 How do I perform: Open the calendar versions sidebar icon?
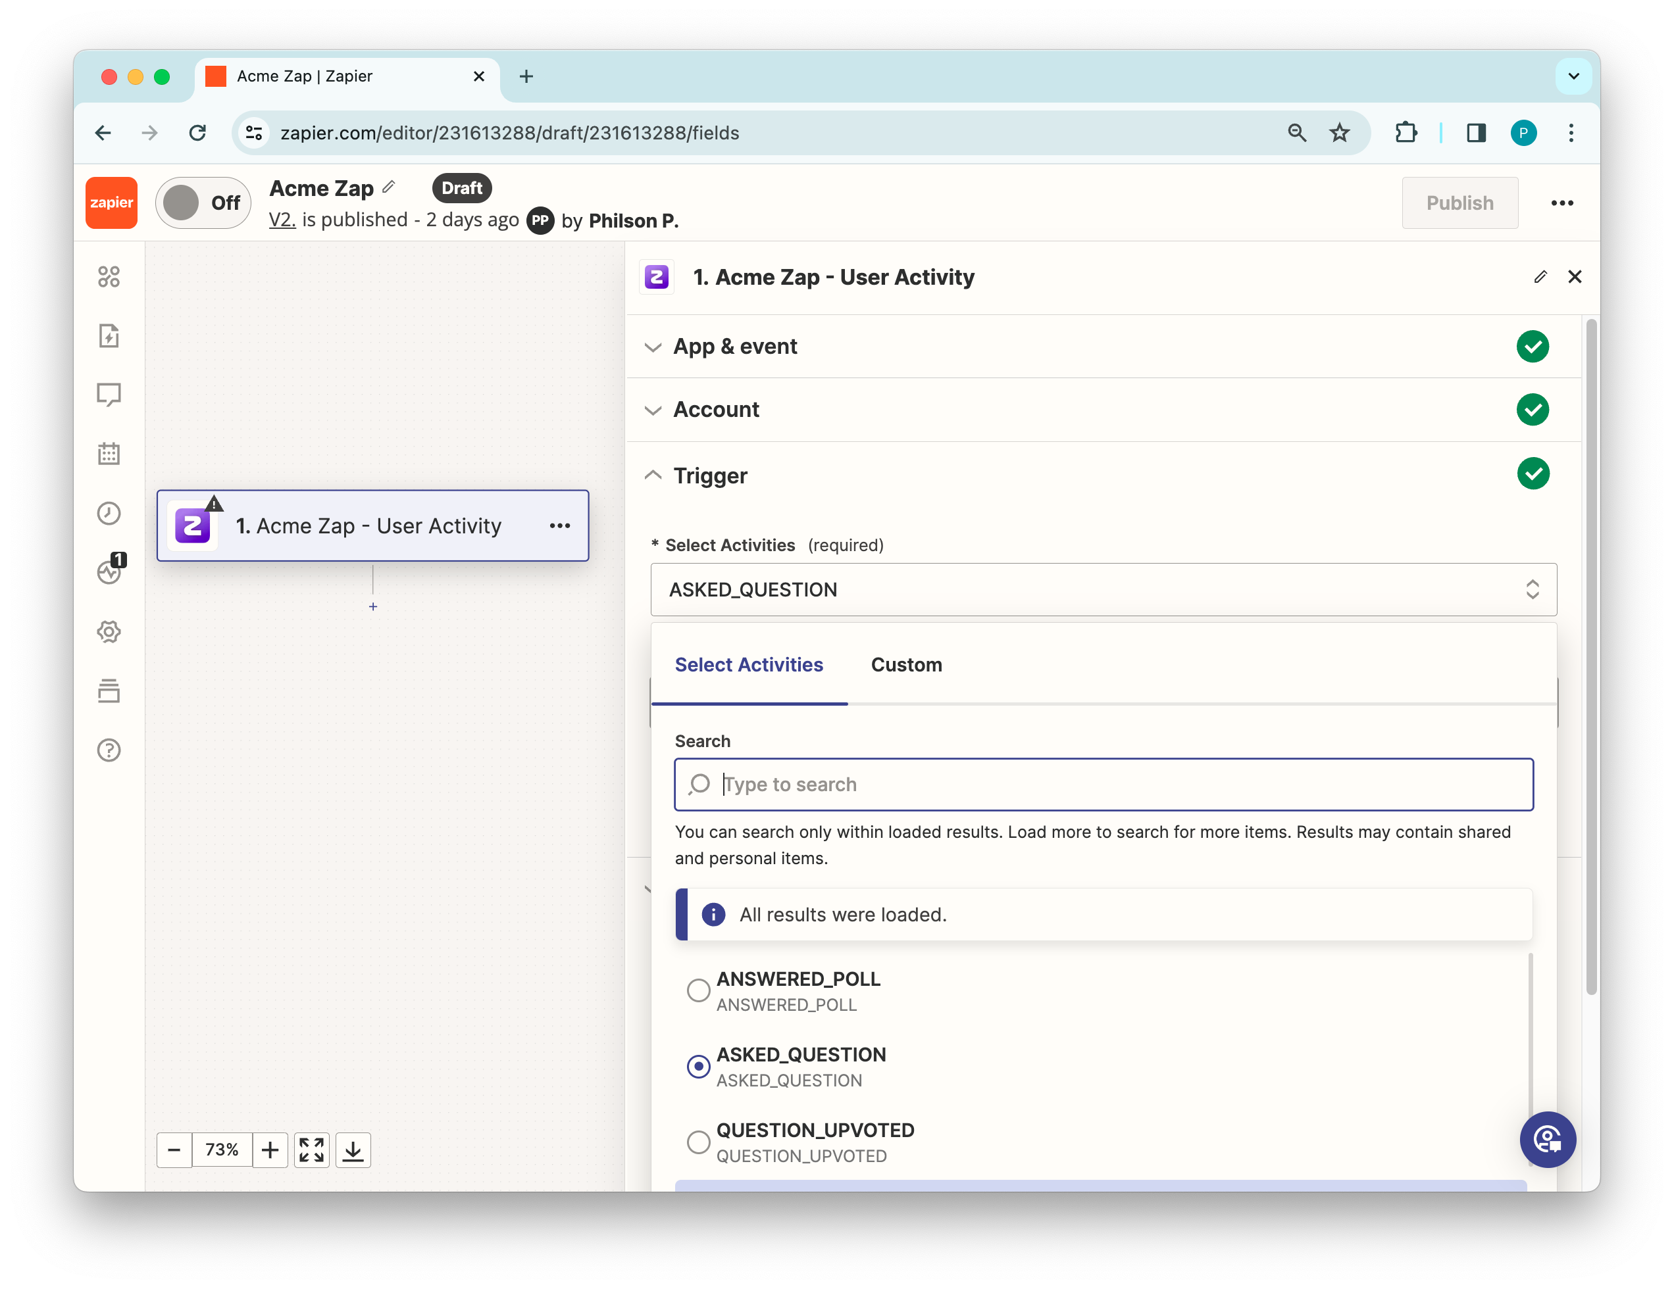click(x=109, y=453)
